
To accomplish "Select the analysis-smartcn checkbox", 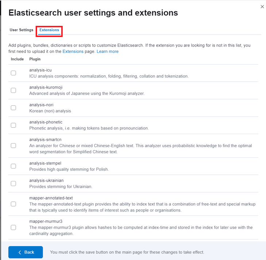I will pos(14,146).
